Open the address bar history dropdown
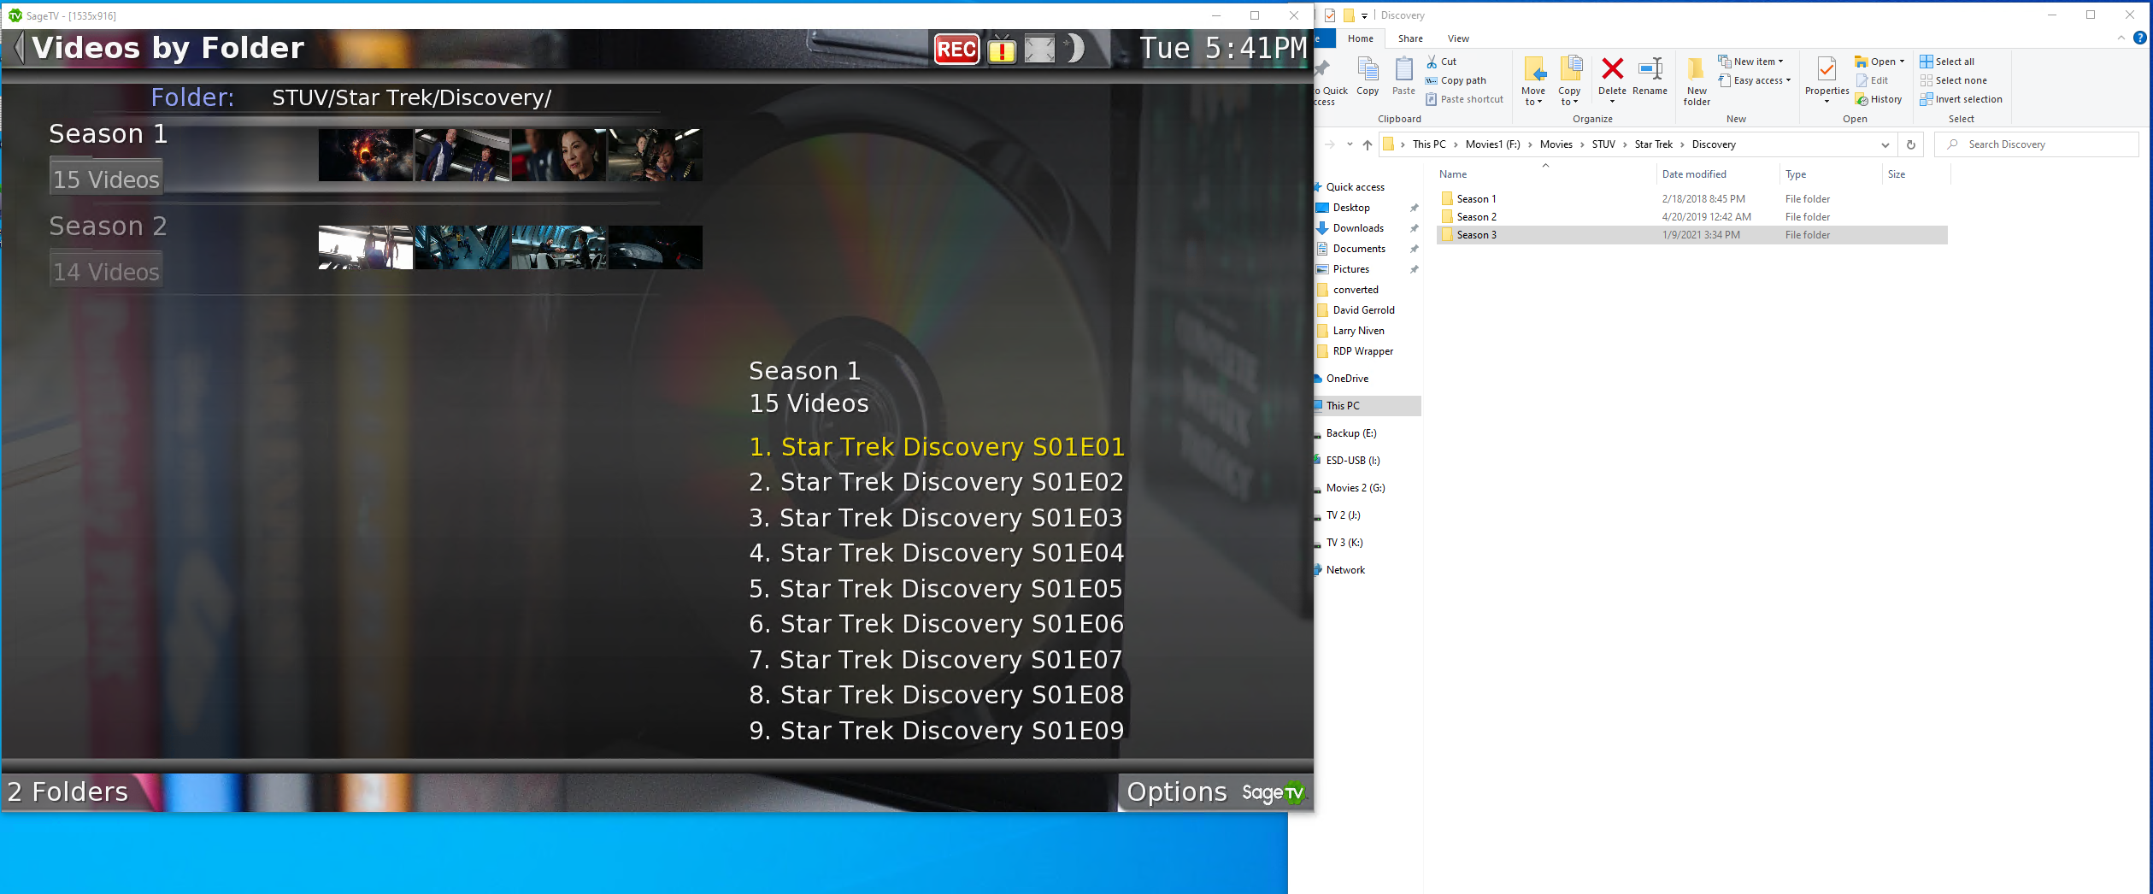Image resolution: width=2153 pixels, height=894 pixels. [1885, 144]
